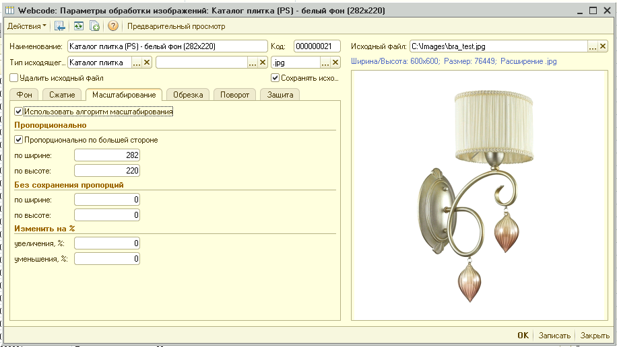Open the Действия dropdown menu
The height and width of the screenshot is (347, 617).
27,26
